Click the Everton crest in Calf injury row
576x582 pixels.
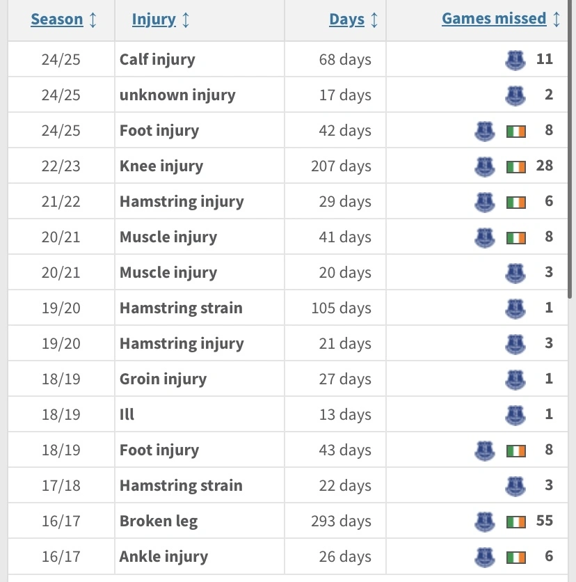click(515, 59)
